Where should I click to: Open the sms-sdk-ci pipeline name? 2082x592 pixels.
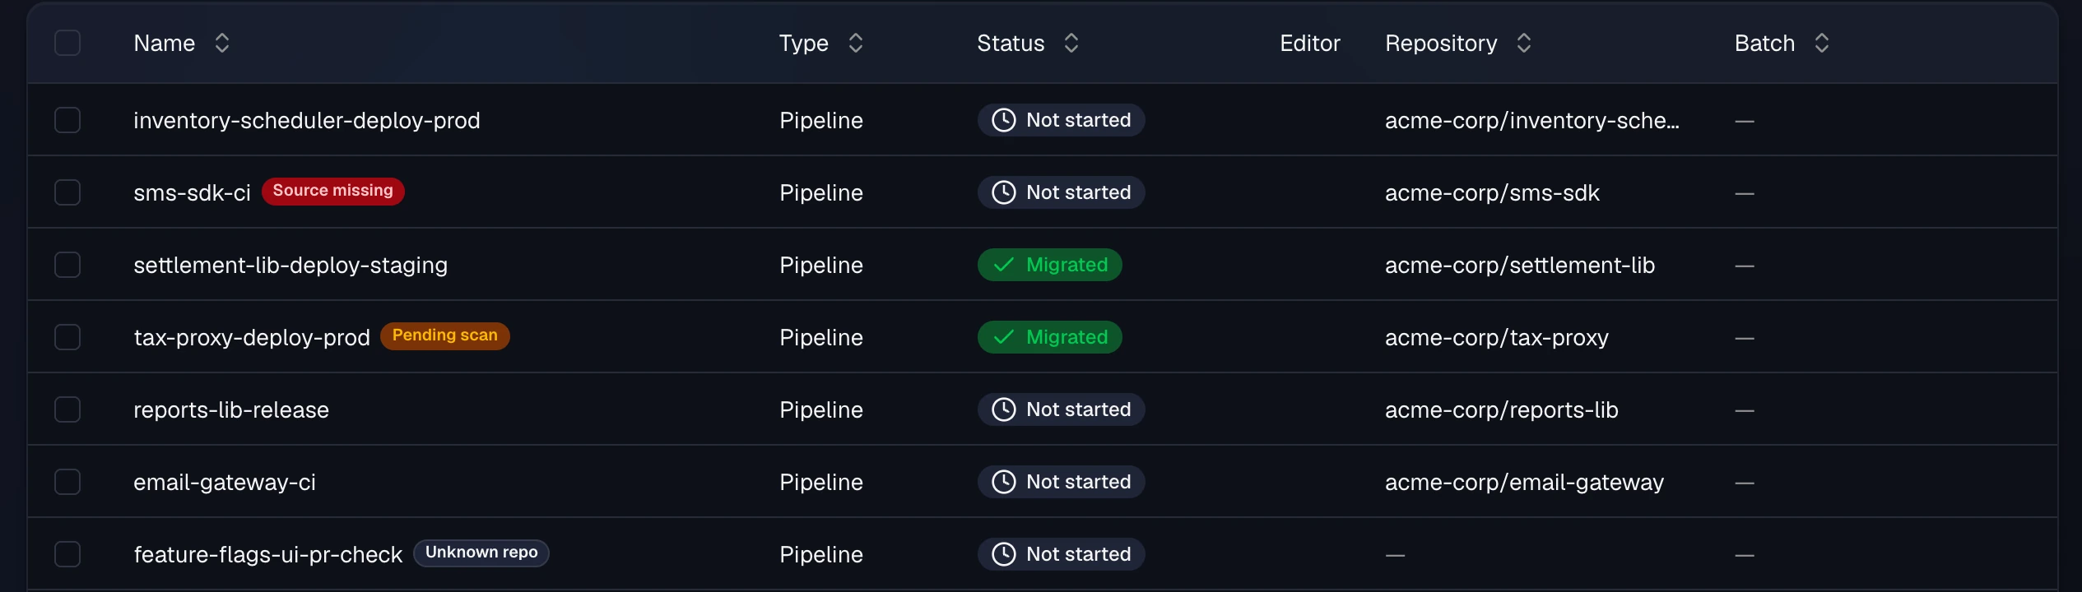pyautogui.click(x=192, y=193)
